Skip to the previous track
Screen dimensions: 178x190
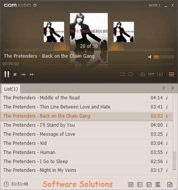tap(23, 74)
